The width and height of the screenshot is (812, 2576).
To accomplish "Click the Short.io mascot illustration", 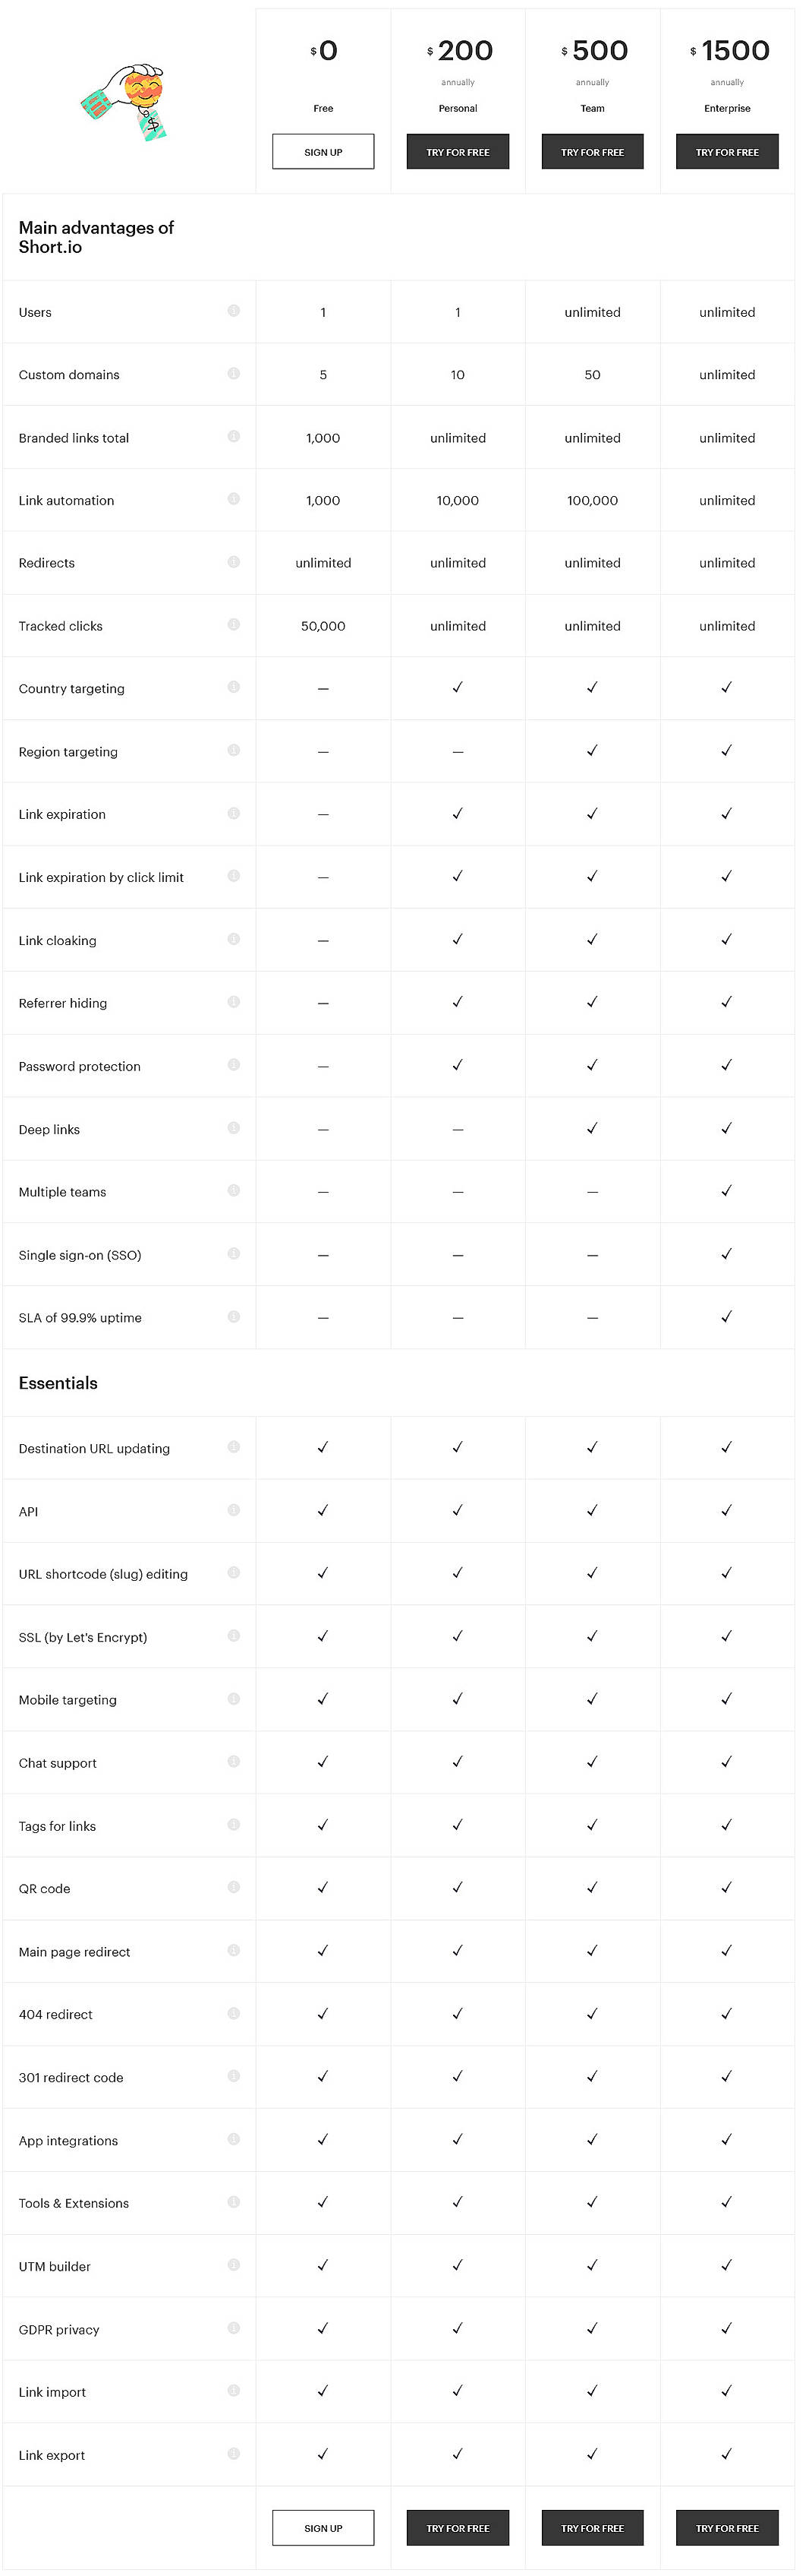I will 125,102.
